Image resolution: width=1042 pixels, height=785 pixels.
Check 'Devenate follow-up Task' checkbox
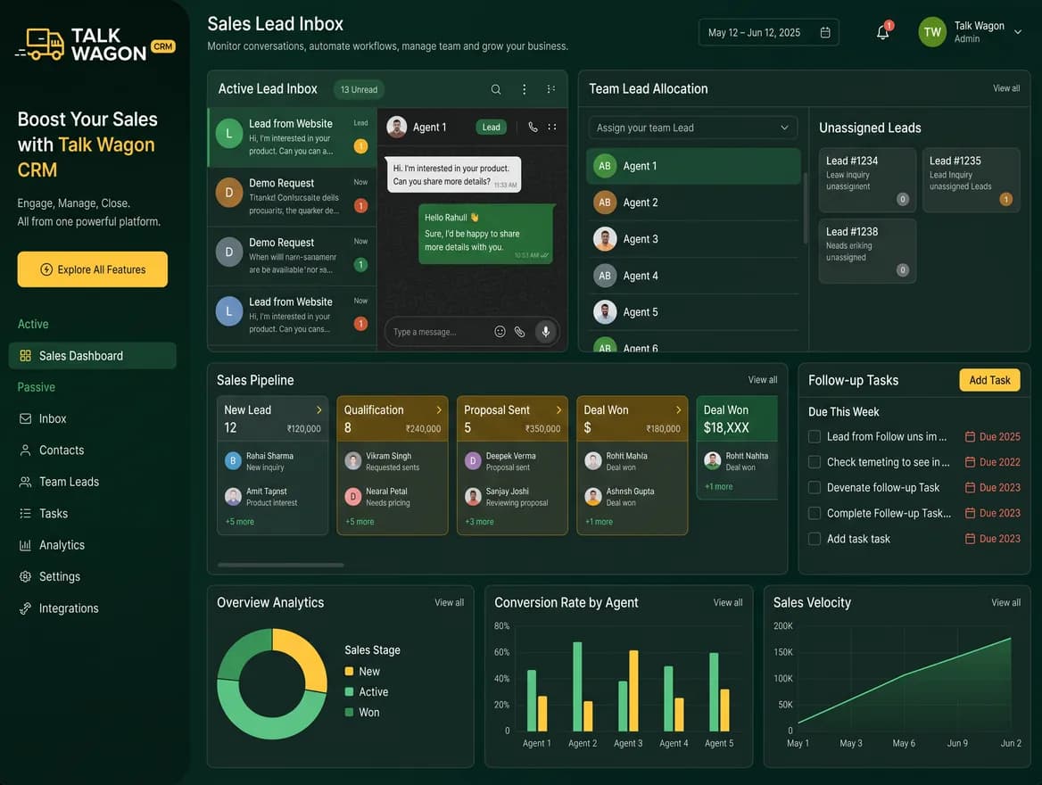[814, 487]
